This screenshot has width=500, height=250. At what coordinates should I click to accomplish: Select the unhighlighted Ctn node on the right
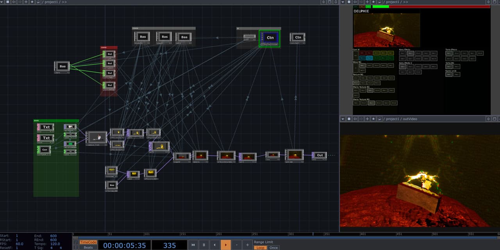pyautogui.click(x=298, y=37)
